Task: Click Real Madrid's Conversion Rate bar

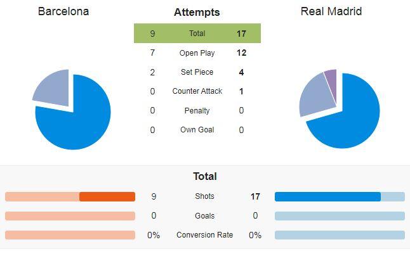Action: click(340, 235)
